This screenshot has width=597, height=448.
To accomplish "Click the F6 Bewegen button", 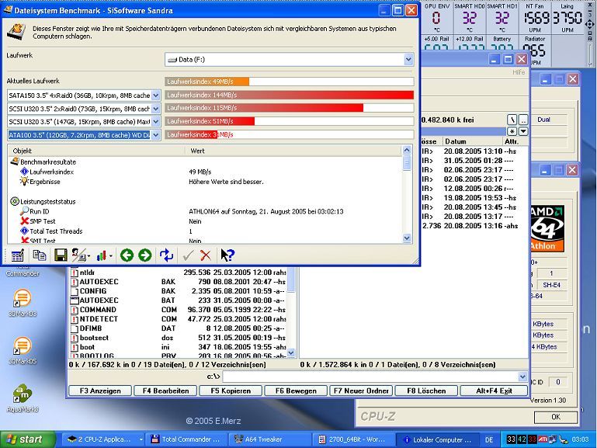I will (296, 391).
